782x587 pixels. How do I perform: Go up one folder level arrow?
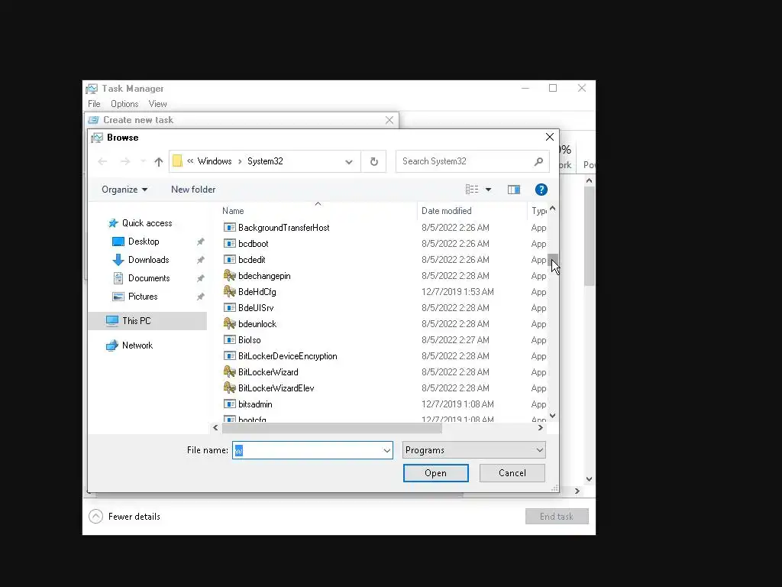click(159, 161)
